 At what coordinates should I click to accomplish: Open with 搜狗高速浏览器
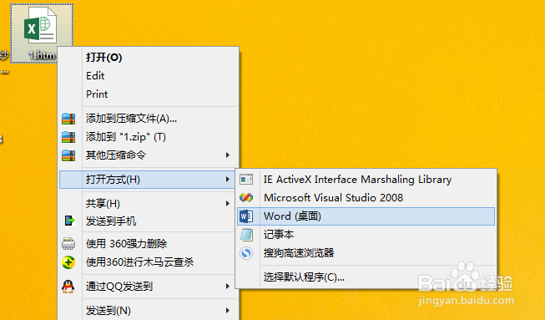pyautogui.click(x=299, y=253)
